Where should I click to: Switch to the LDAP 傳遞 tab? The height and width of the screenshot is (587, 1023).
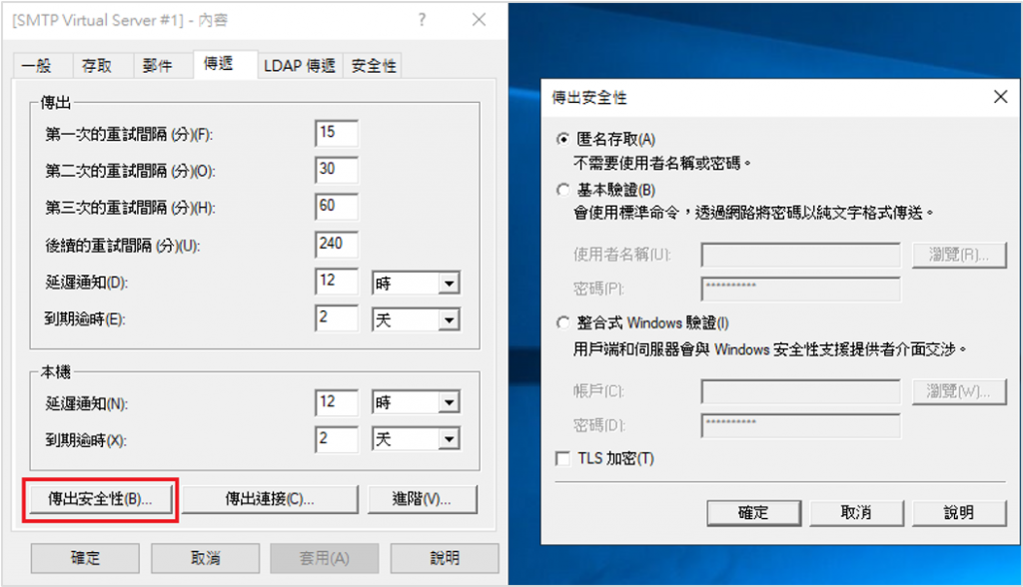click(300, 65)
